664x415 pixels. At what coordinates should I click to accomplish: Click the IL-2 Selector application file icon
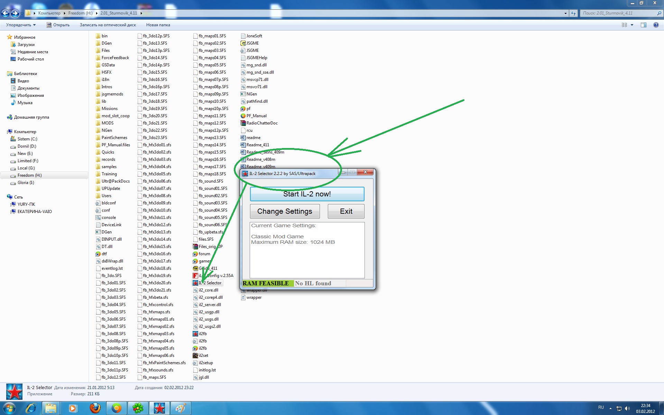195,283
